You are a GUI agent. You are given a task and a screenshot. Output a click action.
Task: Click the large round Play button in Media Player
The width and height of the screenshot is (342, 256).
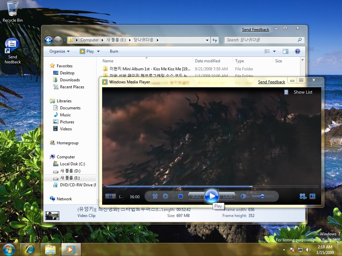click(211, 196)
